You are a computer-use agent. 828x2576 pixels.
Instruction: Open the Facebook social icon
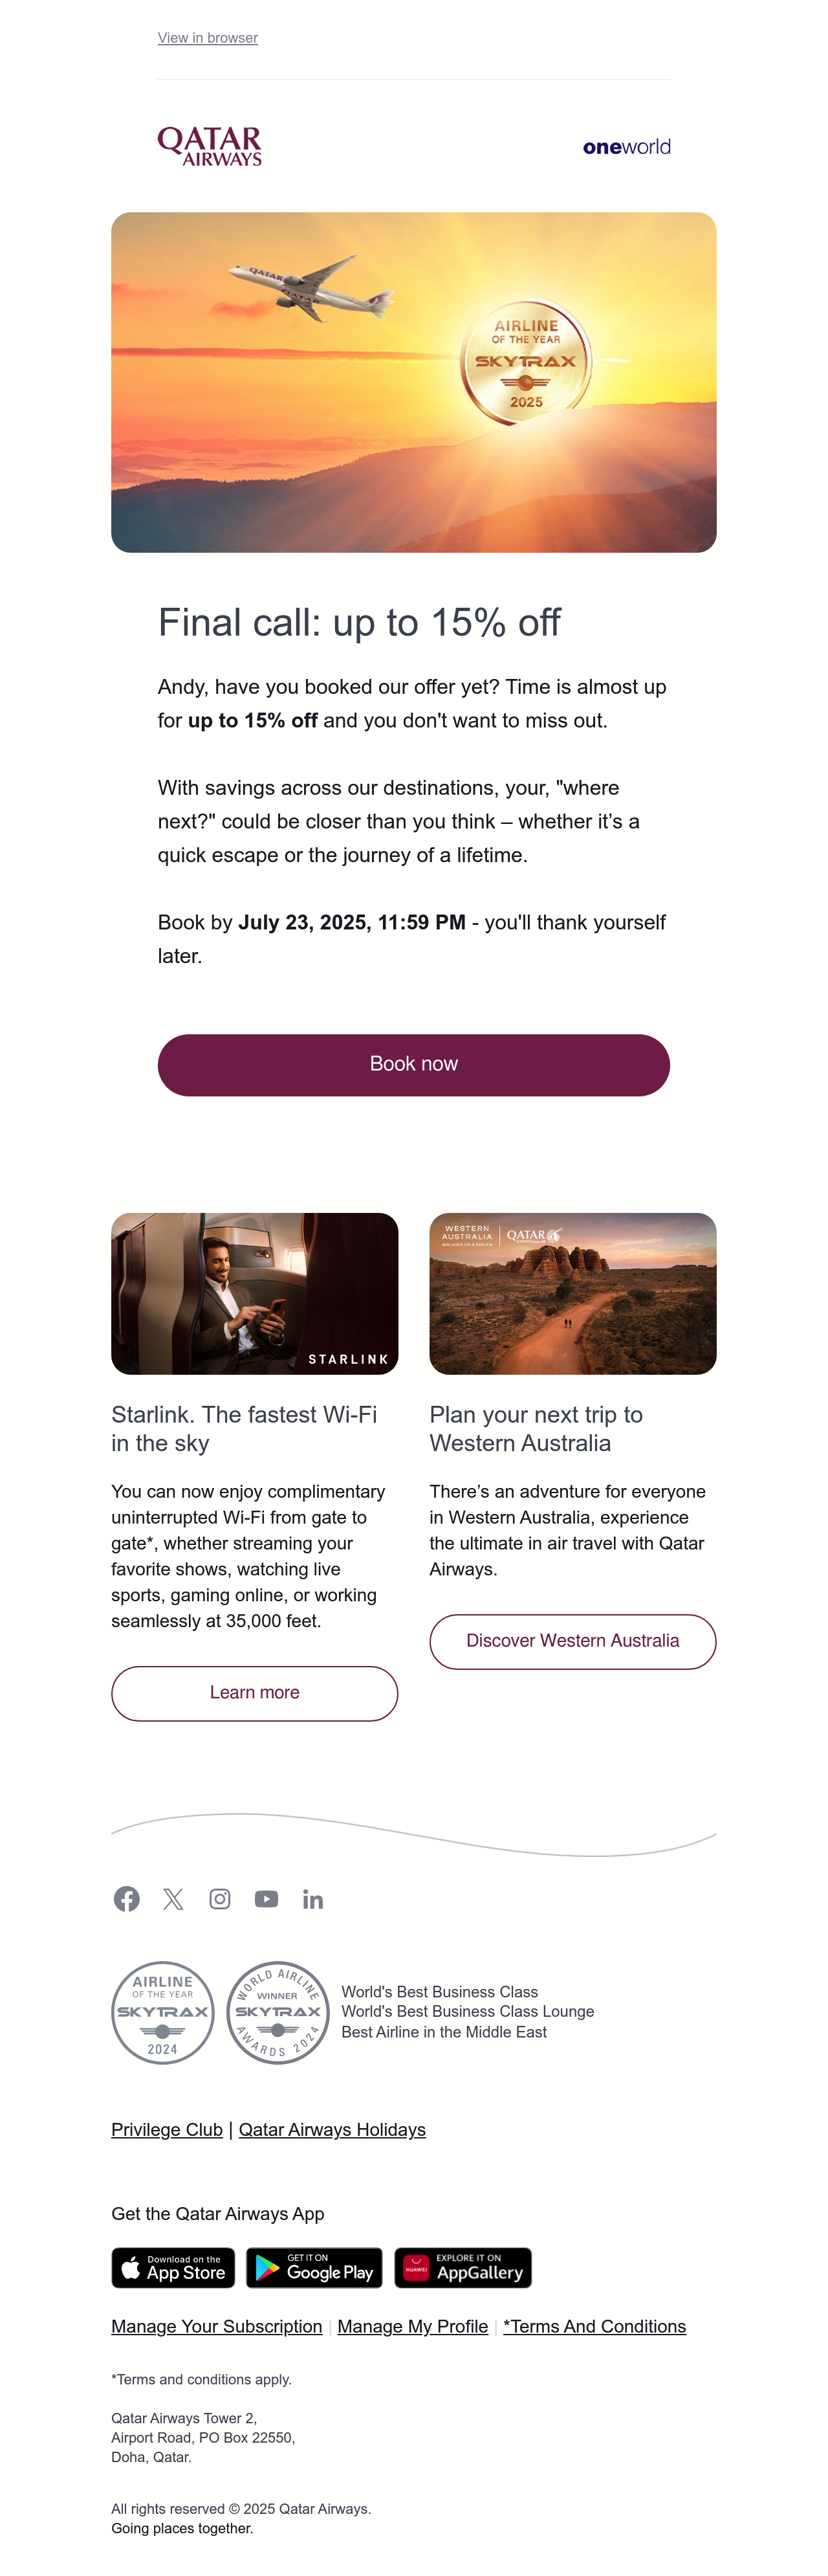126,1898
